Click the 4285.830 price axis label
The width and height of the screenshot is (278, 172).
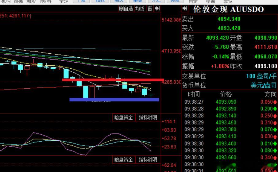171,82
